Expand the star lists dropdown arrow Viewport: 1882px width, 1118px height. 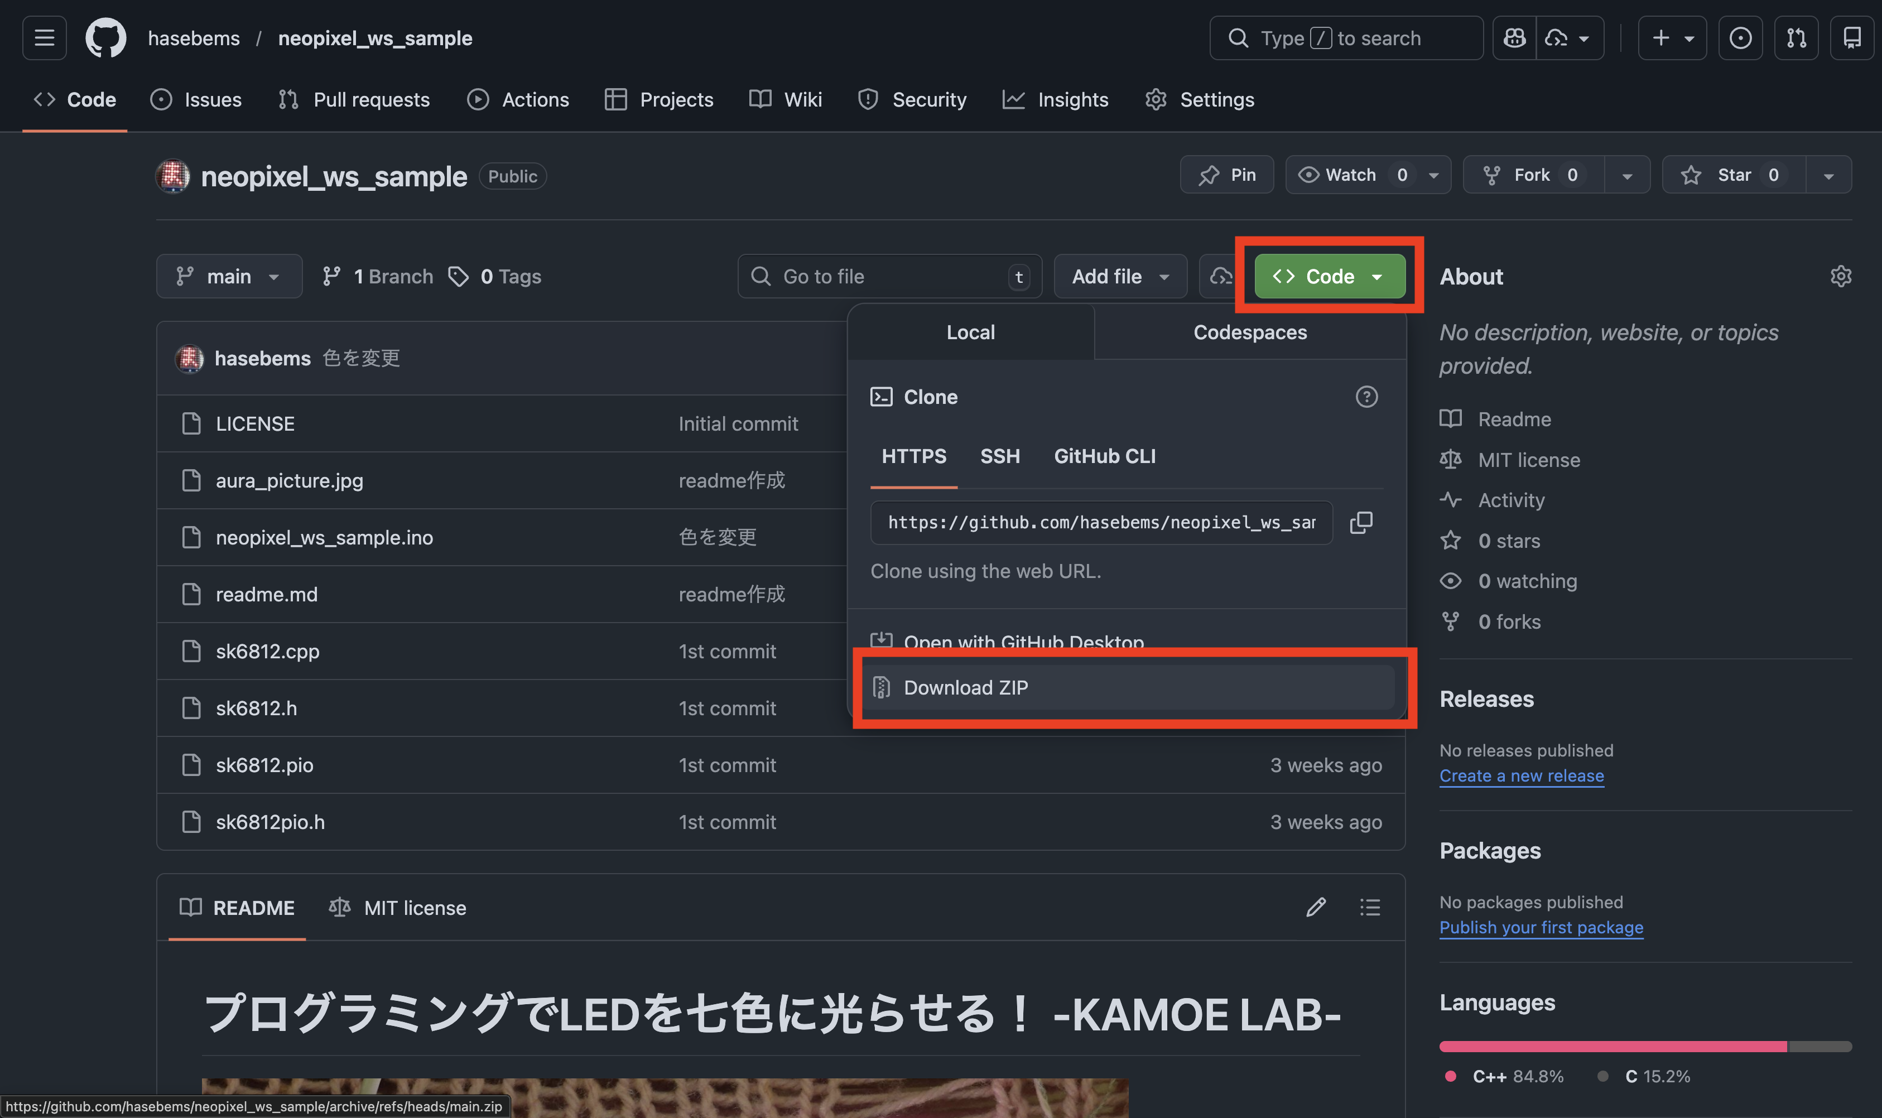tap(1828, 175)
